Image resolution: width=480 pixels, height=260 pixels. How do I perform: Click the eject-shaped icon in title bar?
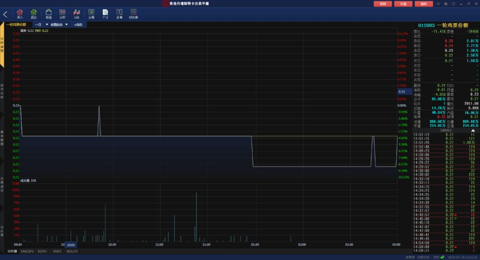coord(446,4)
